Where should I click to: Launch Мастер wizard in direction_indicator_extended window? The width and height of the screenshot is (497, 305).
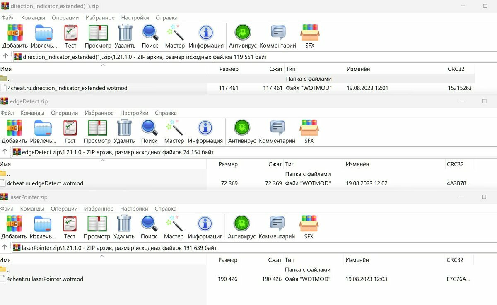tap(175, 33)
